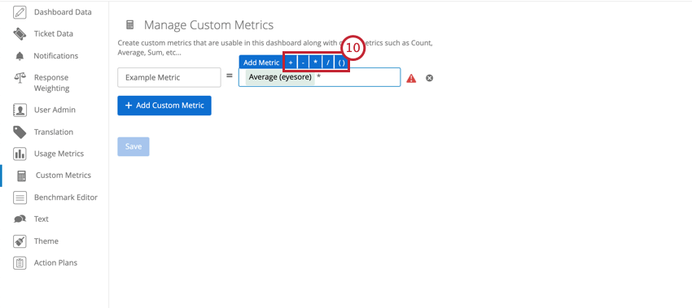Remove the Example Metric row
Screen dimensions: 692x308
click(429, 78)
